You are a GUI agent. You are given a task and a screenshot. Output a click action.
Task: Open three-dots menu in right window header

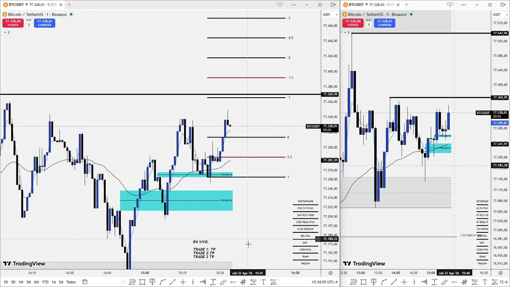(463, 5)
